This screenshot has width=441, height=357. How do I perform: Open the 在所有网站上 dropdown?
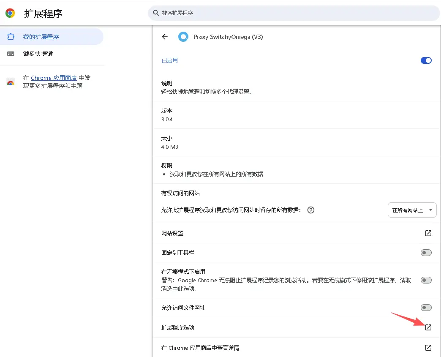point(412,210)
